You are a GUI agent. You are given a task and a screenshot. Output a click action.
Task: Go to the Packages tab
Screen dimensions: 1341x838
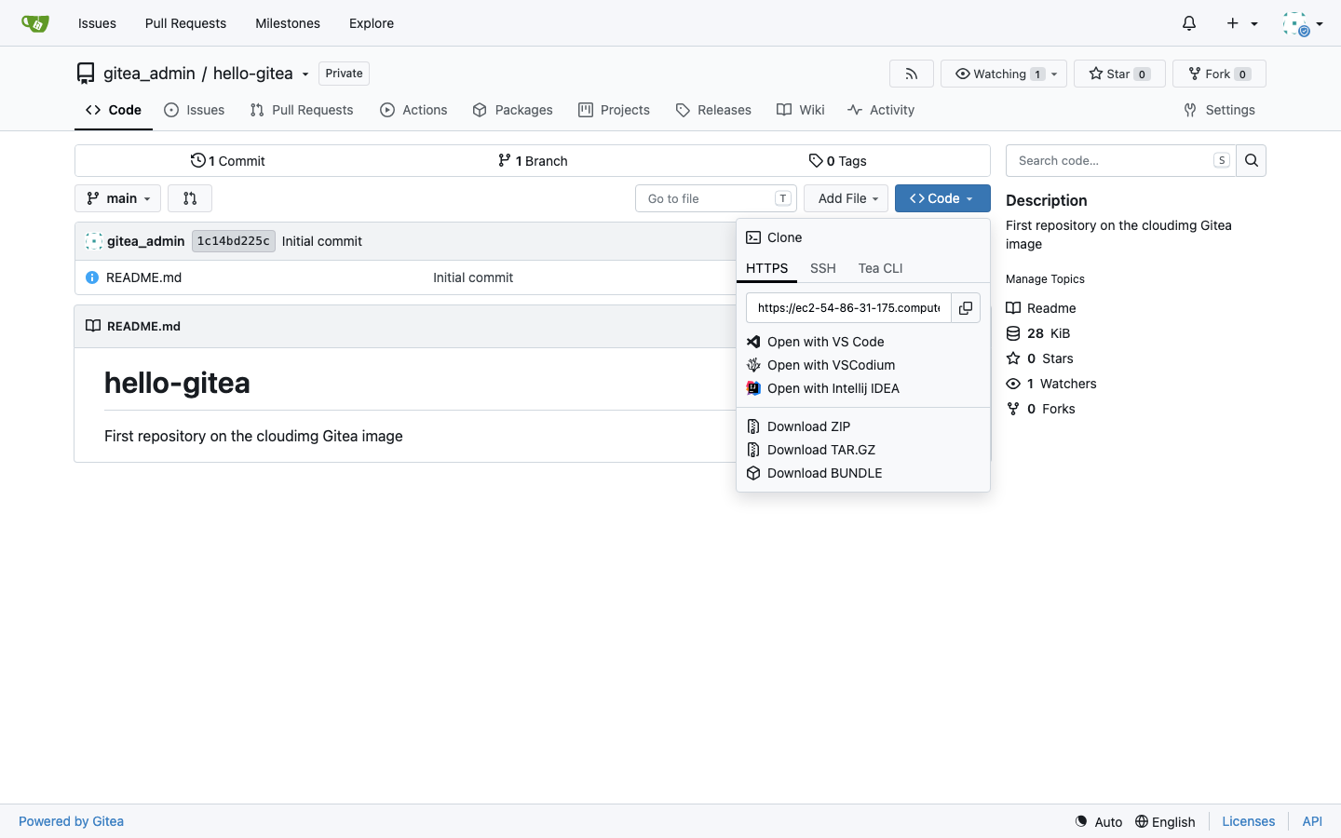512,110
